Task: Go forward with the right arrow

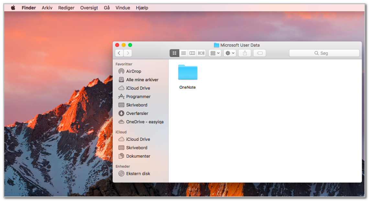Action: (x=128, y=53)
